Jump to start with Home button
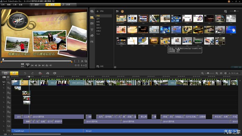Screen dimensions: 242x136 click(x=32, y=66)
